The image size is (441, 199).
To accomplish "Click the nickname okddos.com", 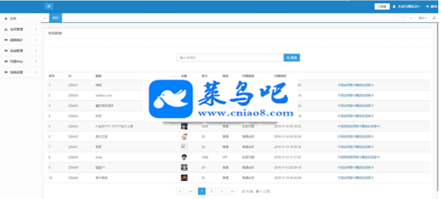I will [104, 95].
